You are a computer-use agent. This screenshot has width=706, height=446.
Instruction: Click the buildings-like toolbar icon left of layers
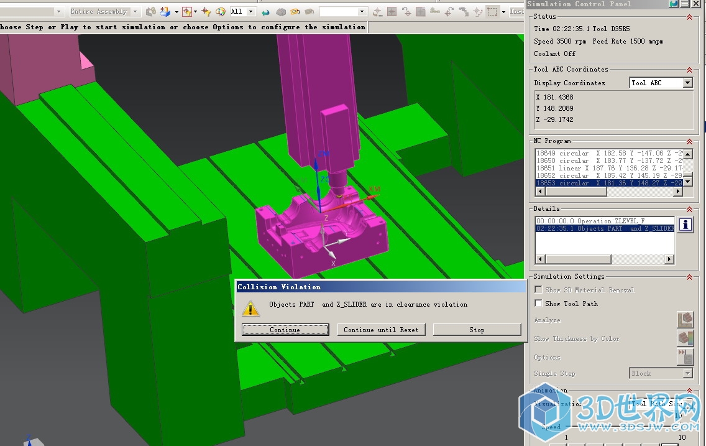151,12
